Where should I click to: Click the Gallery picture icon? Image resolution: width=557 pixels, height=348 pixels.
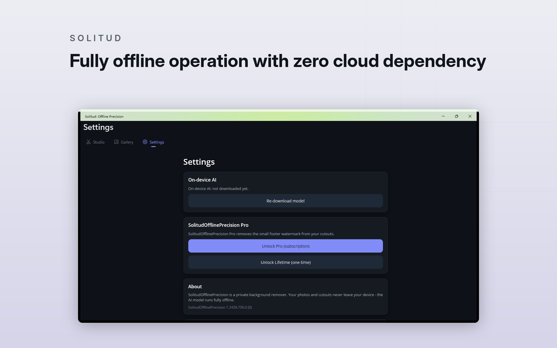click(116, 142)
